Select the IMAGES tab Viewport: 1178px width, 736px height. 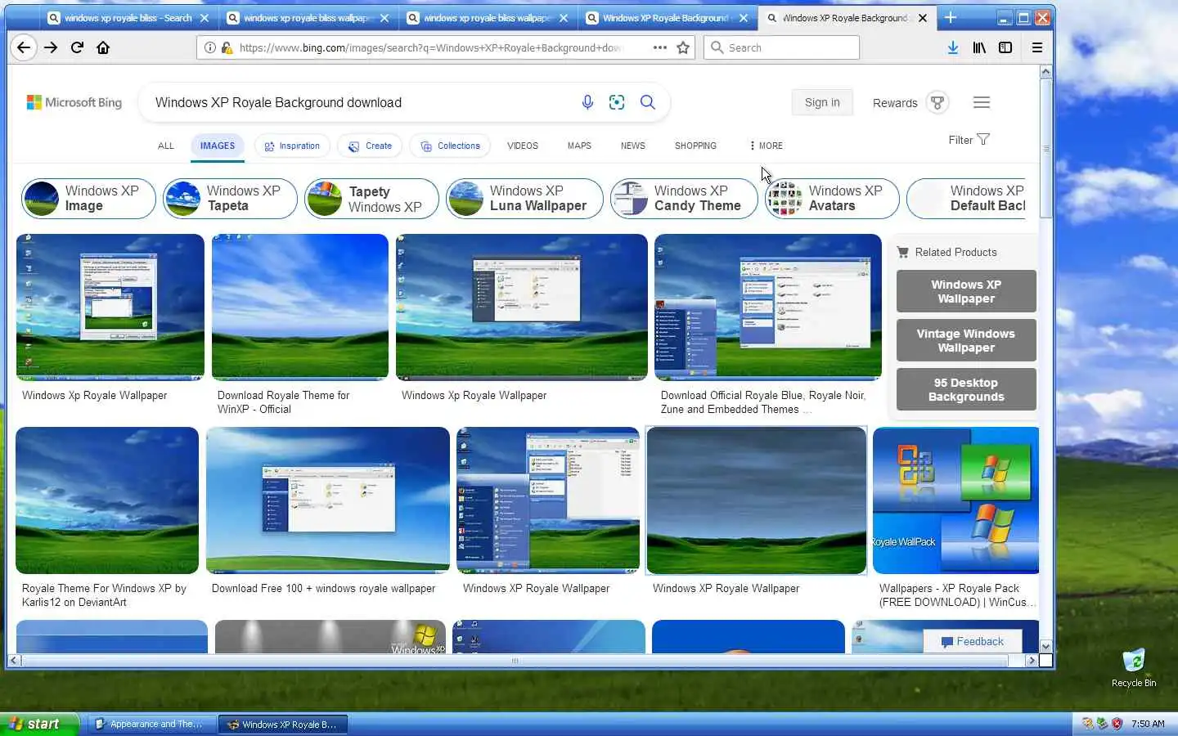coord(218,146)
